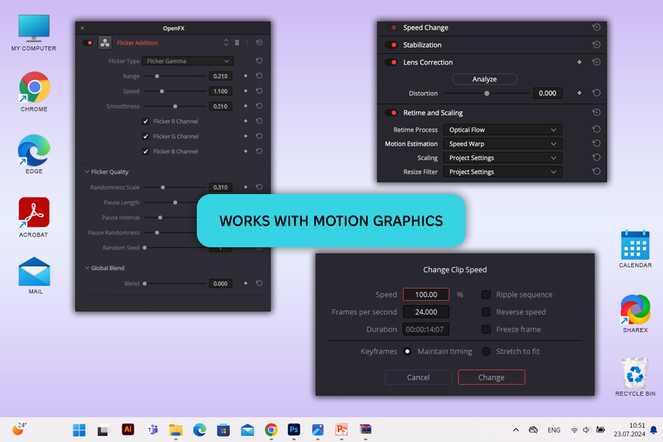Open the Scaling dropdown

coord(502,157)
